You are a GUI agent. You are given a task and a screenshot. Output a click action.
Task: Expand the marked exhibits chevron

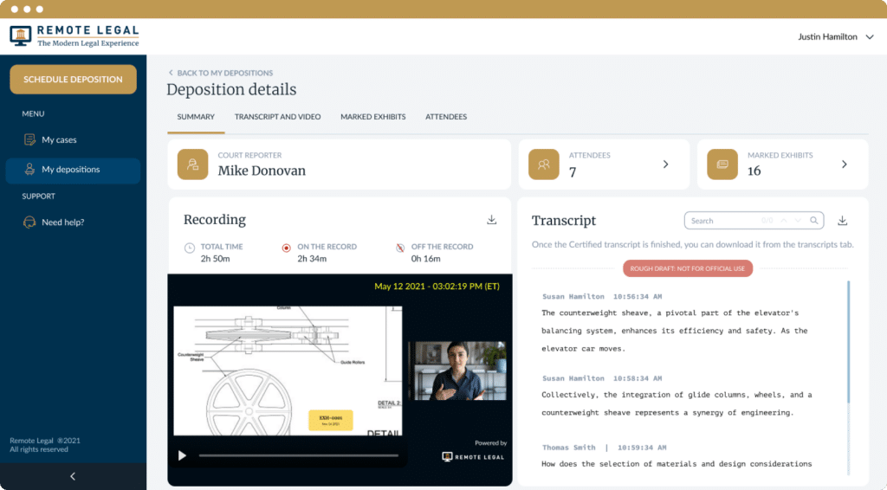(x=844, y=164)
